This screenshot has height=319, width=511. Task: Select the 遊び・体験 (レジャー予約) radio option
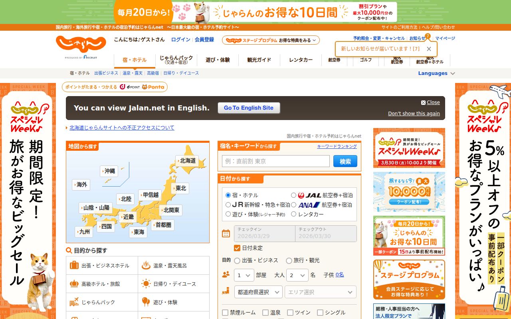228,214
